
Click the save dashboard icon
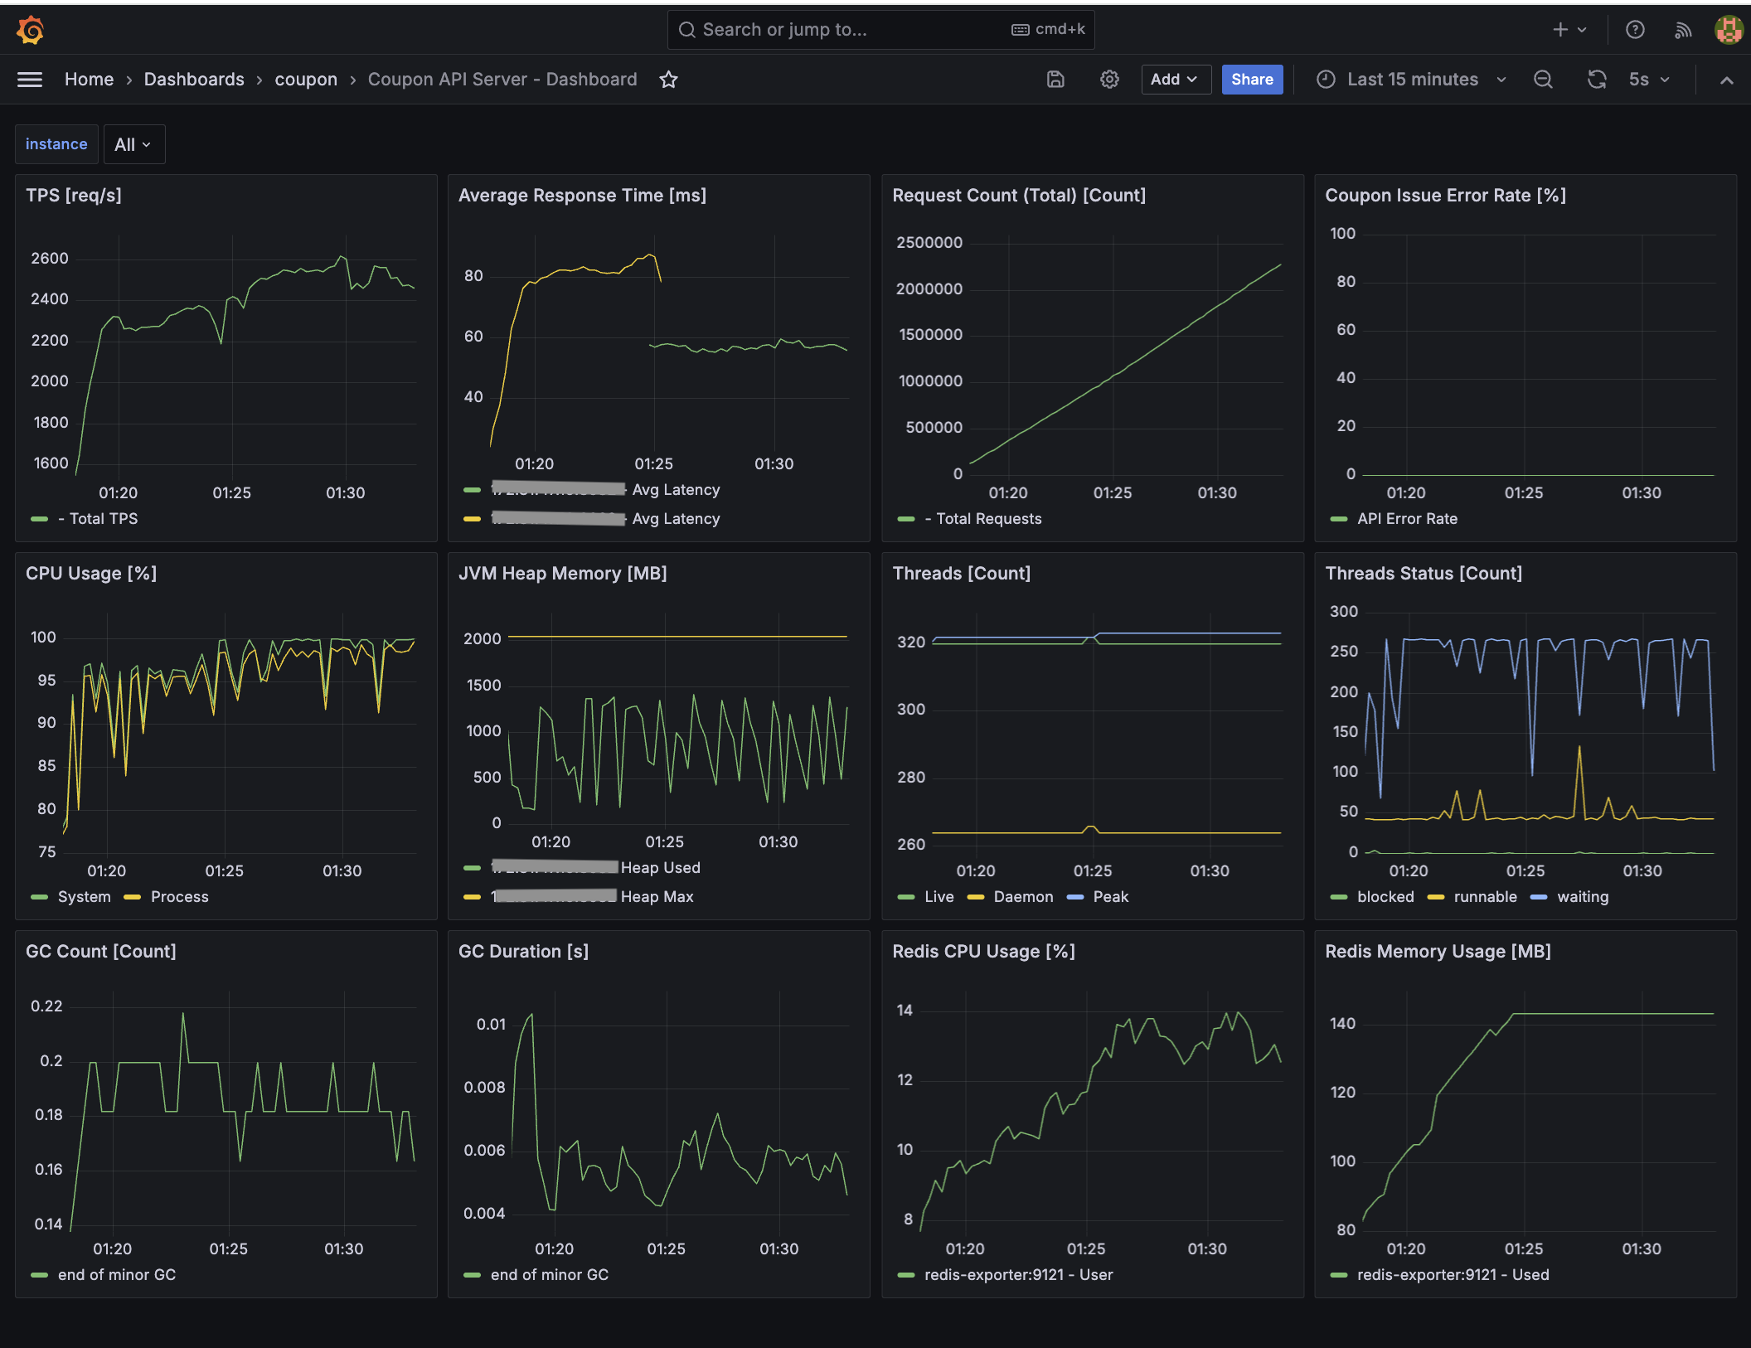[1055, 80]
